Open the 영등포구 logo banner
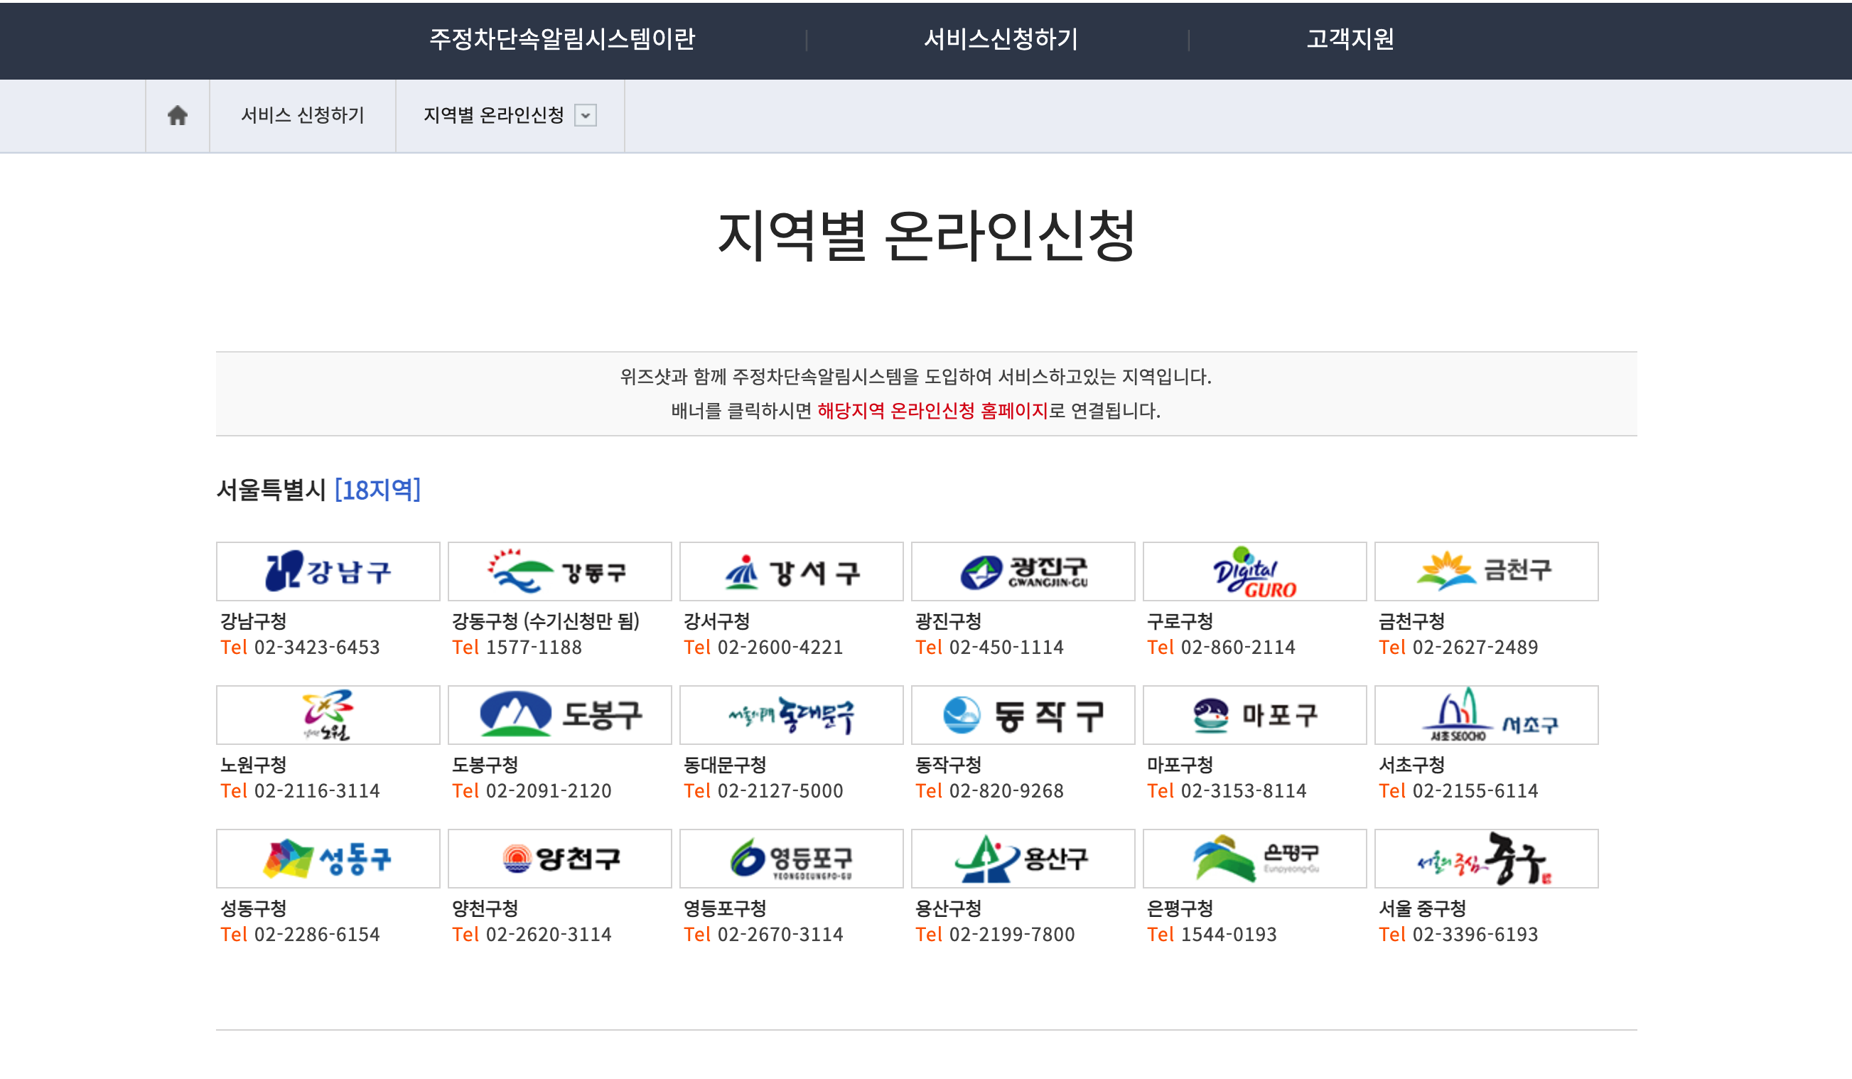The image size is (1852, 1079). click(791, 859)
